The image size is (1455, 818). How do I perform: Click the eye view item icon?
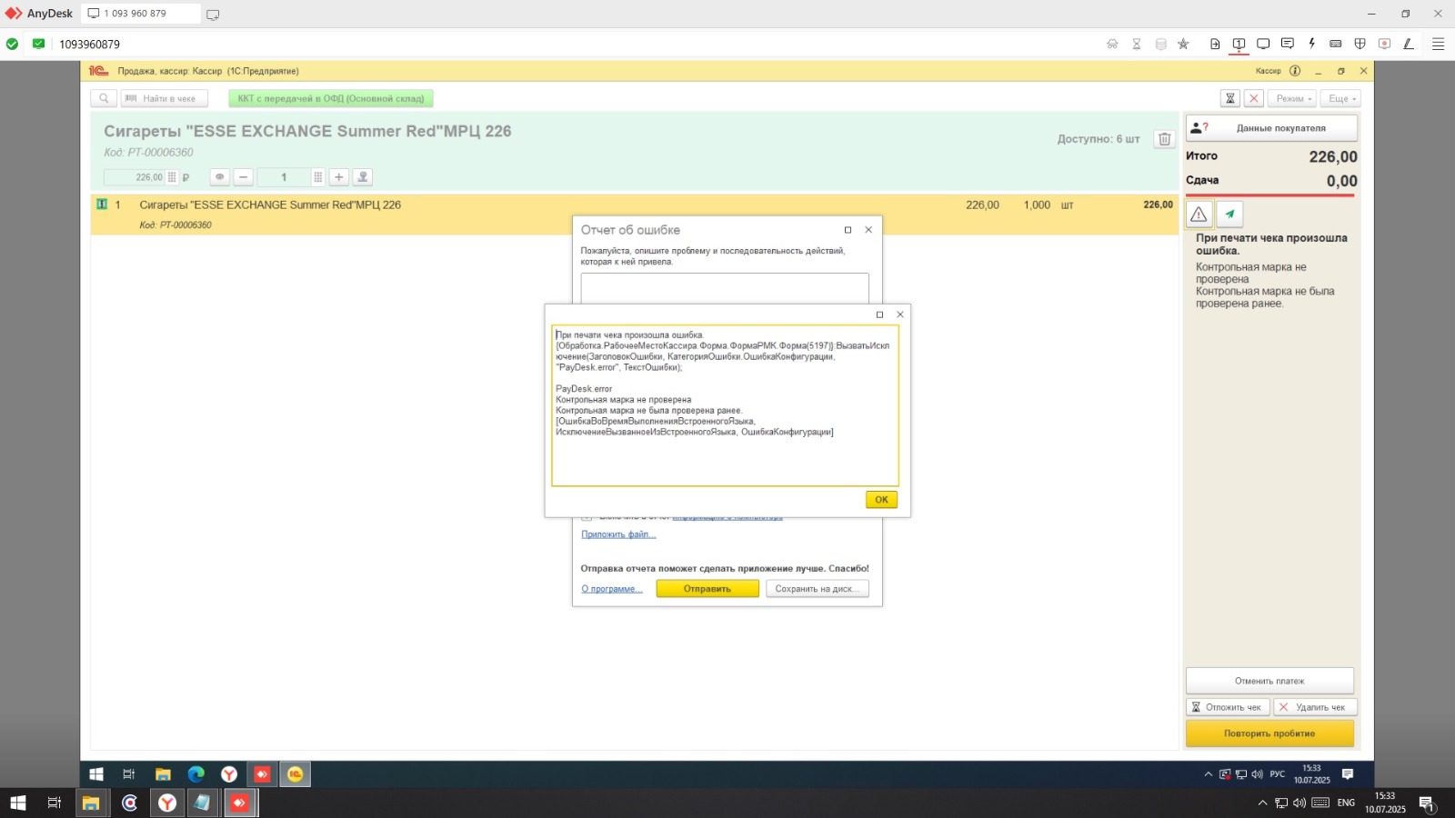pos(219,177)
